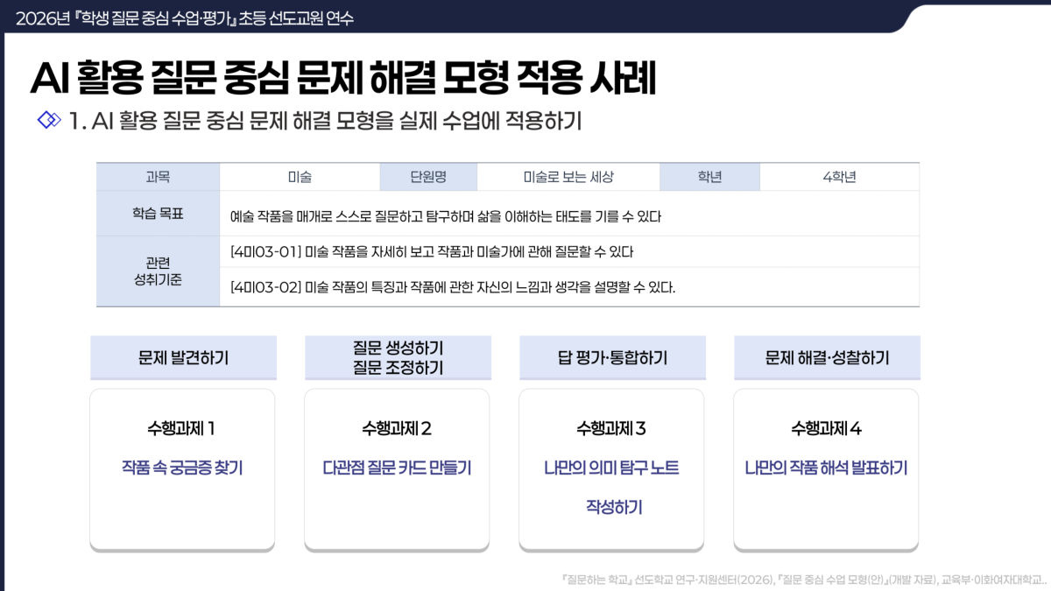Click the '작품 속 궁금증 찾기' task text
This screenshot has height=591, width=1051.
pos(182,468)
